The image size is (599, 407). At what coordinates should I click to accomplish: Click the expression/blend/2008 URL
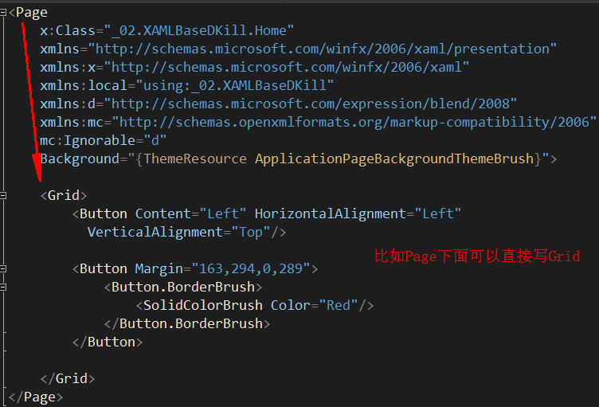[310, 104]
